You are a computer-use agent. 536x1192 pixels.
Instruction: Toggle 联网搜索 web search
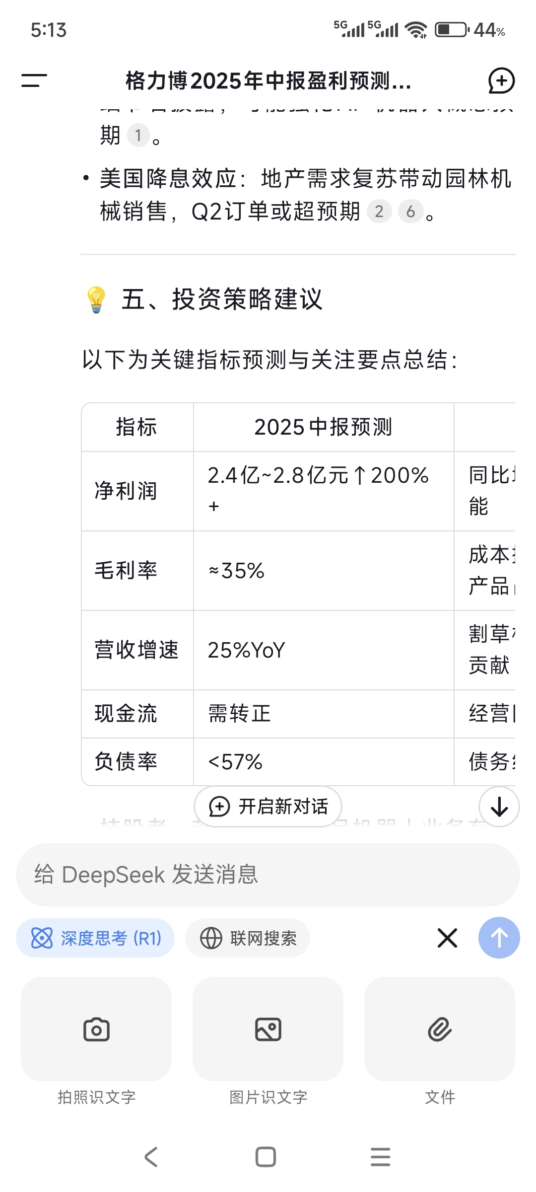(248, 938)
